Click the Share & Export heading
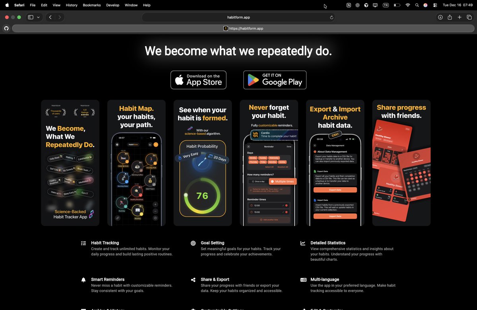 click(x=215, y=279)
